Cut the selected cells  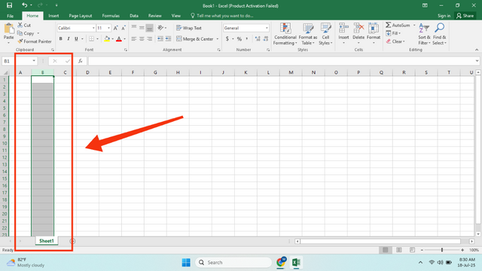[24, 25]
